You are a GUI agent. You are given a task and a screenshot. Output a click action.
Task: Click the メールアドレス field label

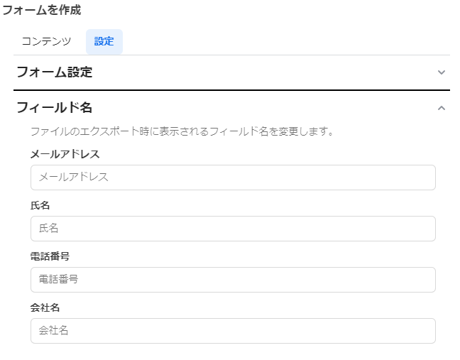(x=65, y=153)
